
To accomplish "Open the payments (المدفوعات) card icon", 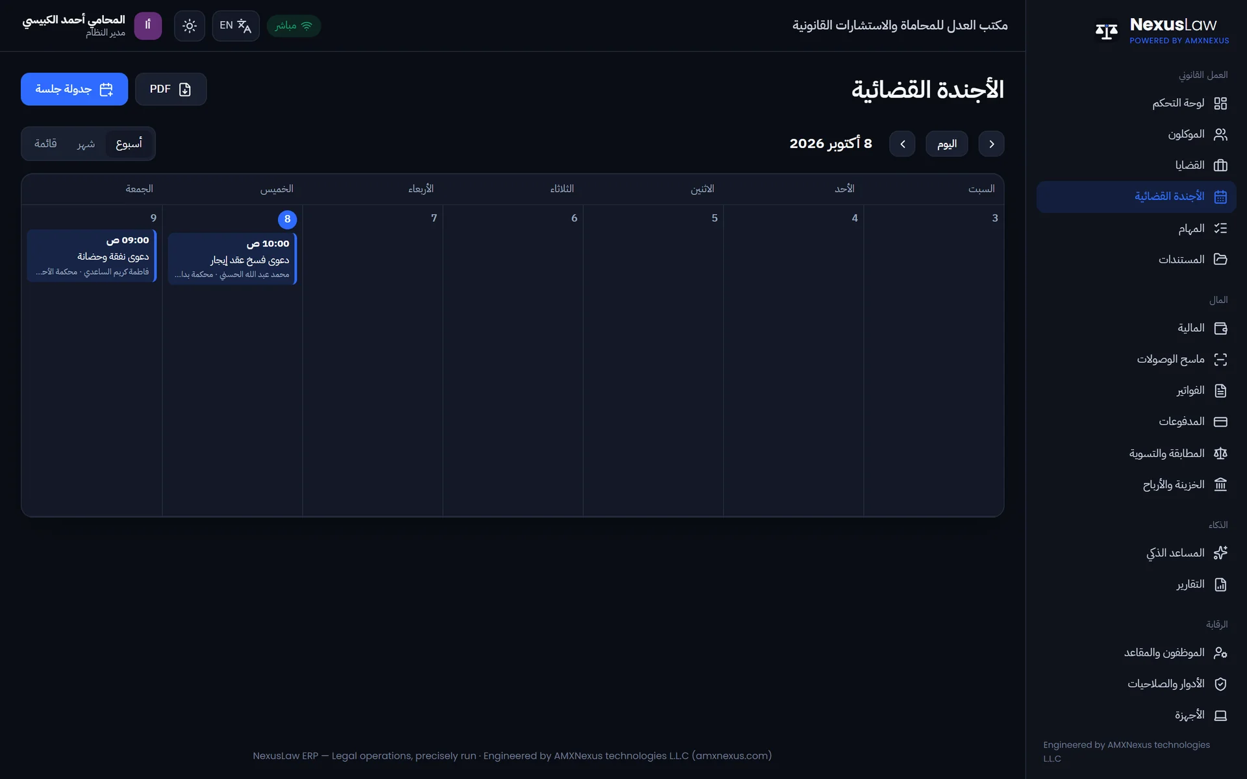I will coord(1220,422).
